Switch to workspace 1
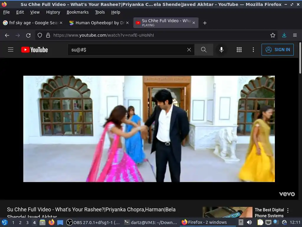Screen dimensions: 302x227 point(13,223)
